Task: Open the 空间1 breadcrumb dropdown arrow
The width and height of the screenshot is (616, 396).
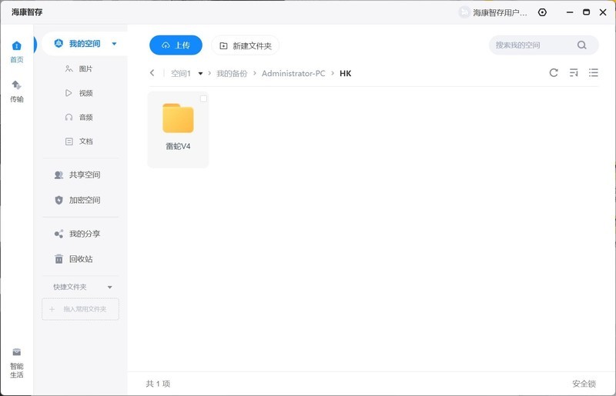Action: pyautogui.click(x=200, y=73)
